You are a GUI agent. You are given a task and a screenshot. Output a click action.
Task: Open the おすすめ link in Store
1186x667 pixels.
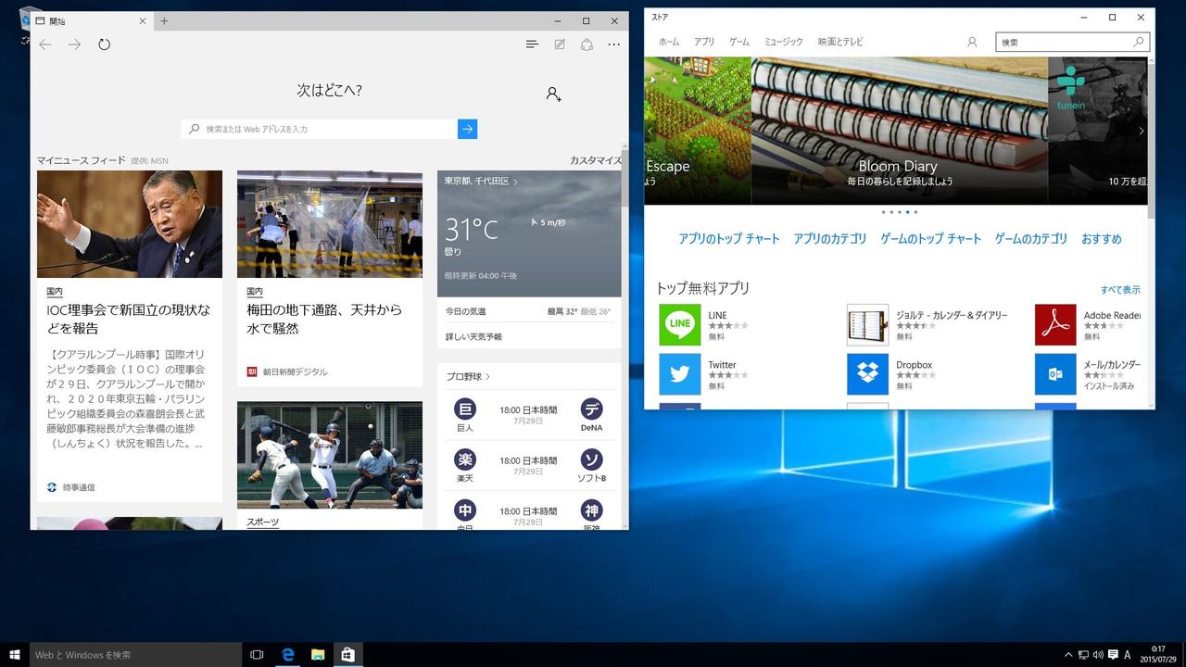[1102, 239]
